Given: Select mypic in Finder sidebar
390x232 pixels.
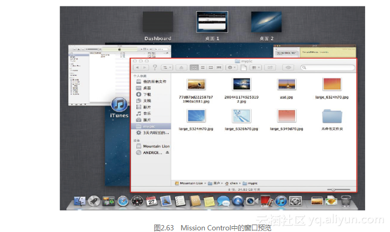Looking at the screenshot, I should (151, 126).
